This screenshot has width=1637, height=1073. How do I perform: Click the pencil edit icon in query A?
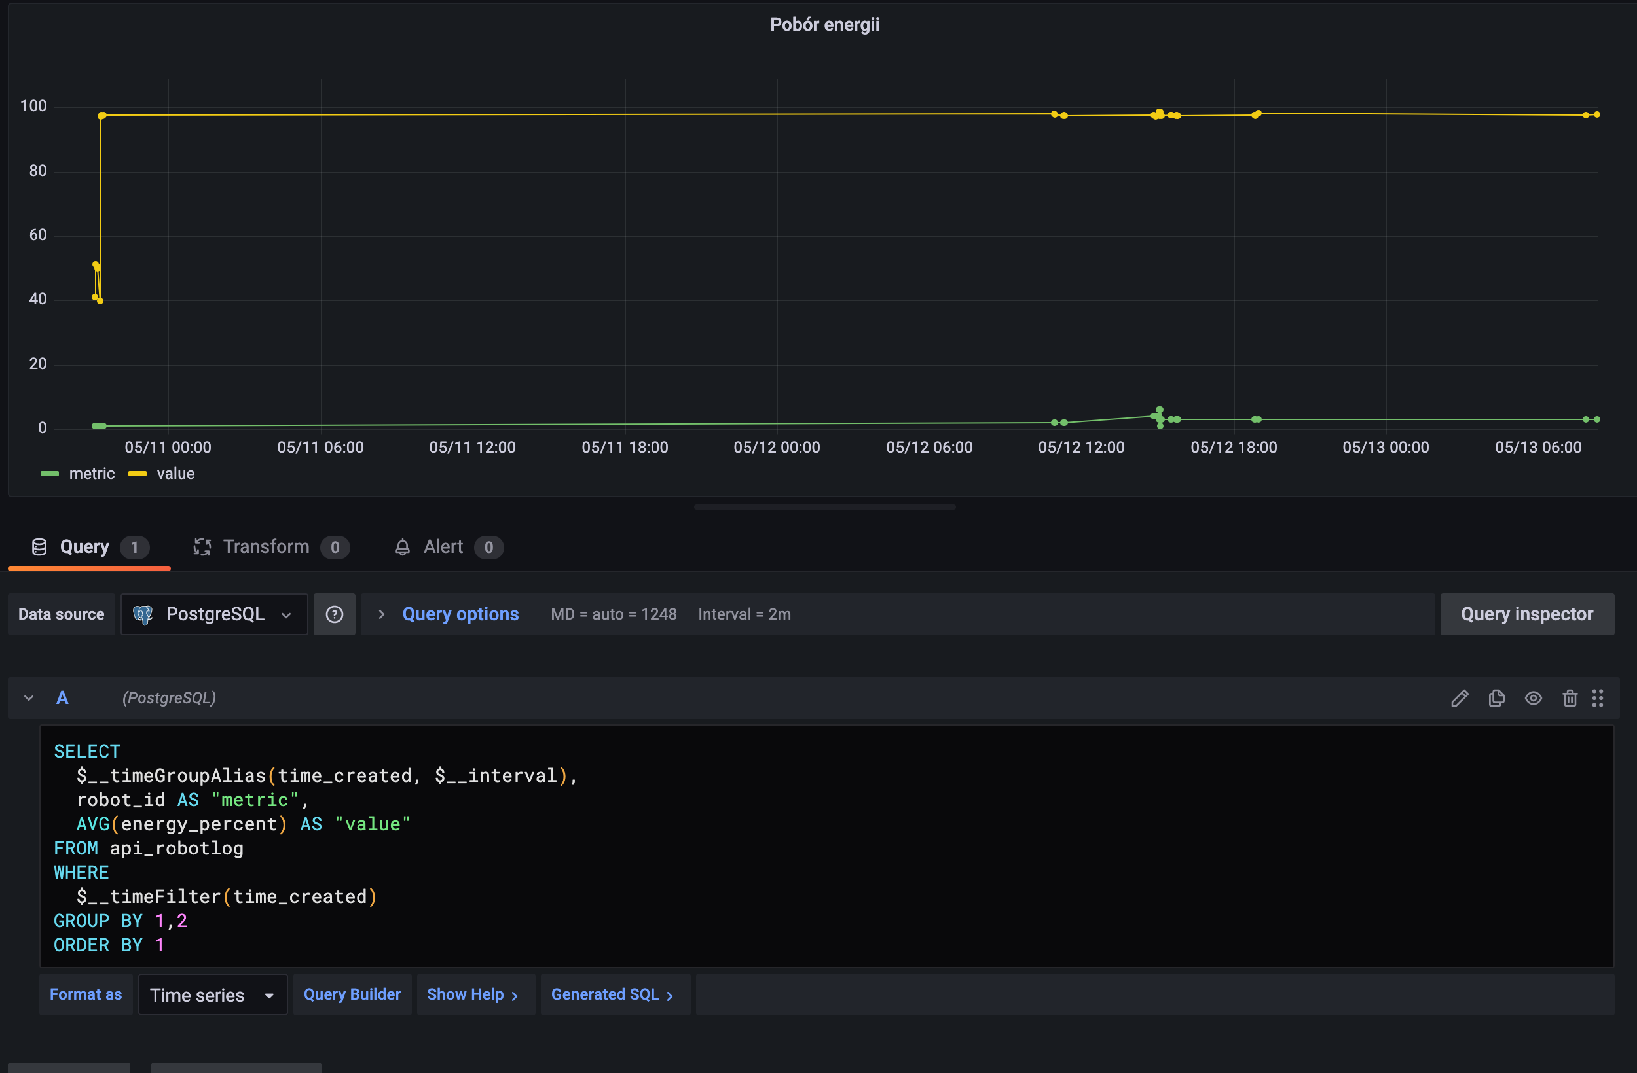pos(1460,698)
